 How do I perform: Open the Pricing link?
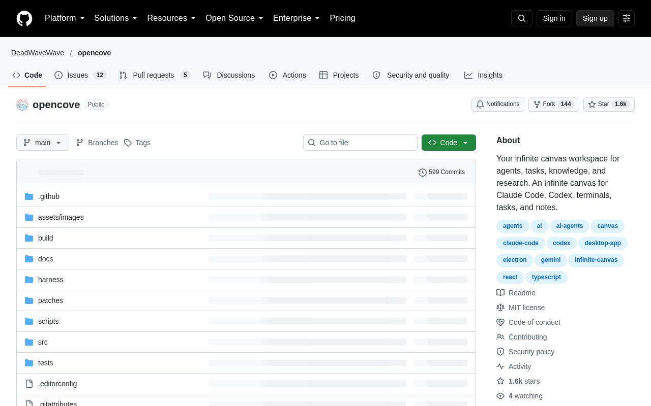(342, 18)
